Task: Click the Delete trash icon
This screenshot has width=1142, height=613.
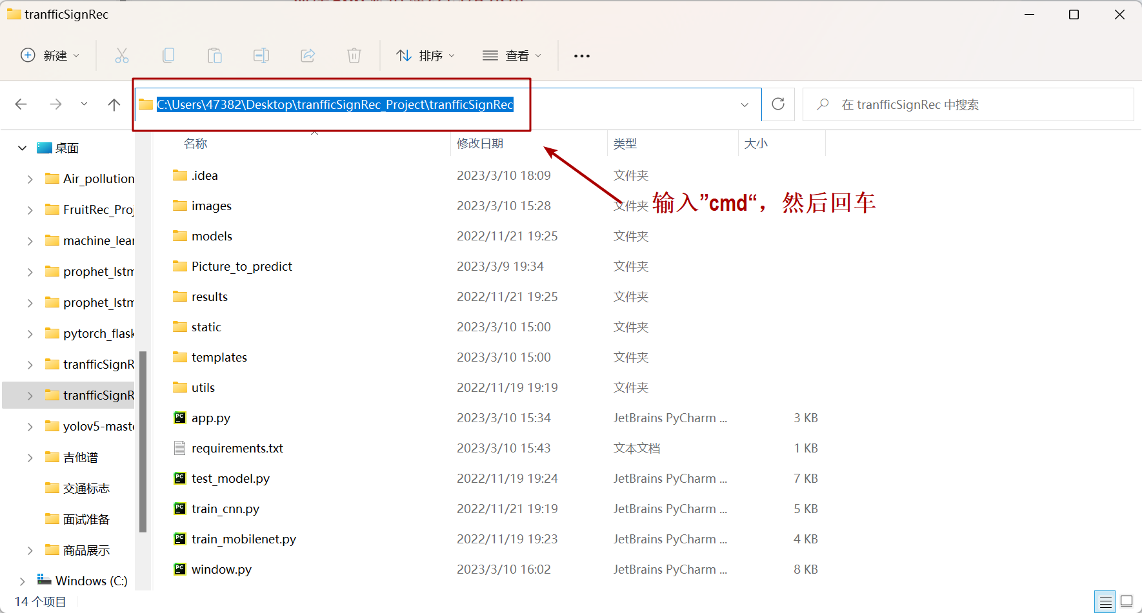Action: 354,55
